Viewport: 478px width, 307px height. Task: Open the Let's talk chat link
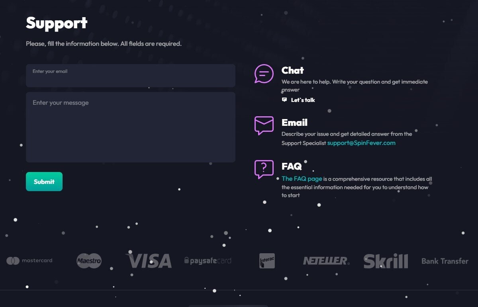point(303,100)
